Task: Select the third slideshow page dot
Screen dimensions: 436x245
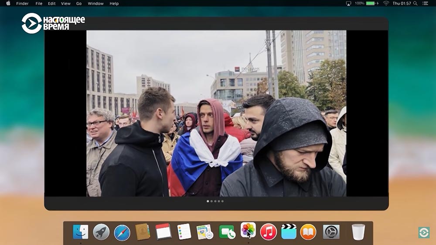Action: tap(215, 201)
